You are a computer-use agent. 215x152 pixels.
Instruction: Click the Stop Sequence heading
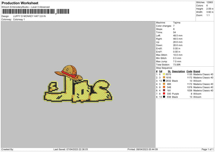pos(164,68)
